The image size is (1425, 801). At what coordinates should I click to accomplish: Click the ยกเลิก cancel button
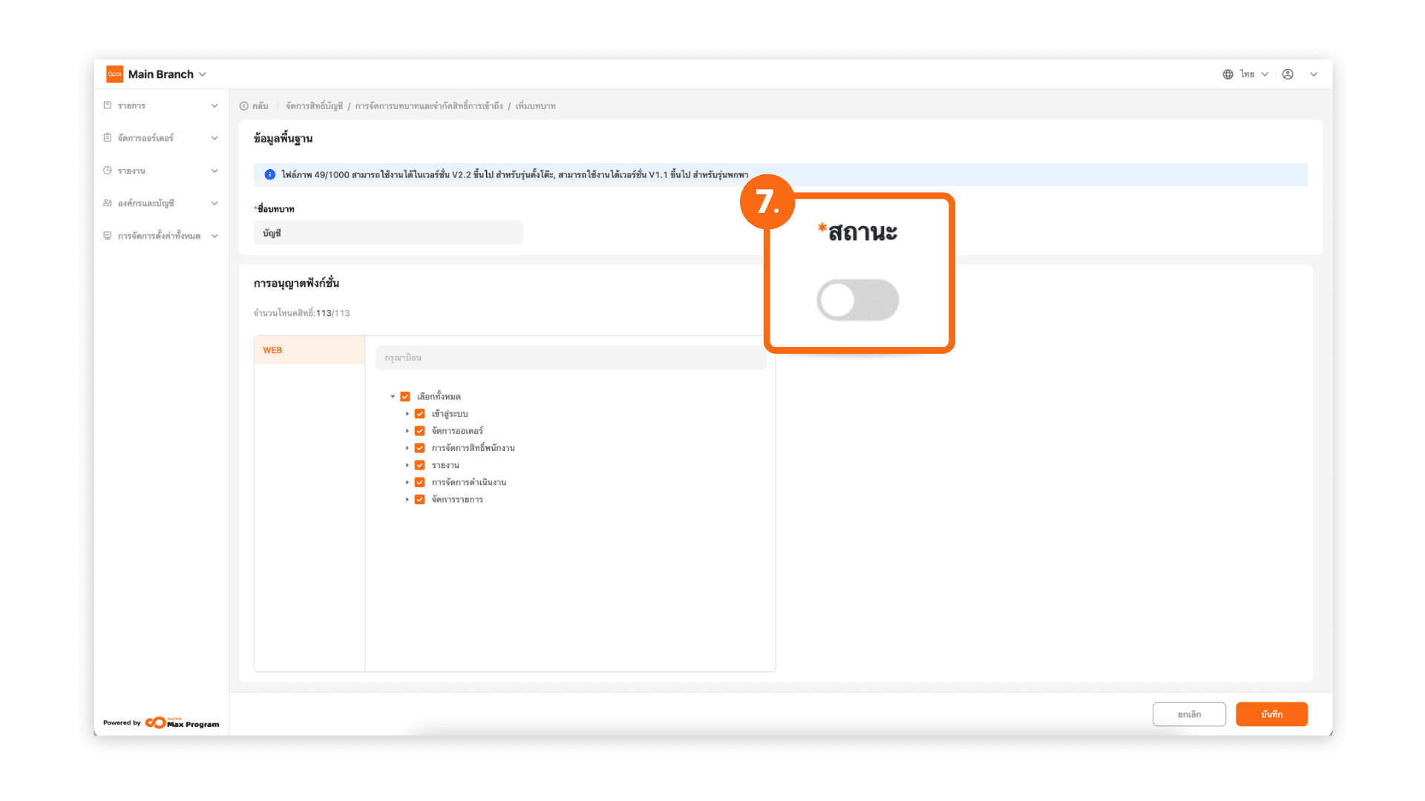(x=1188, y=714)
